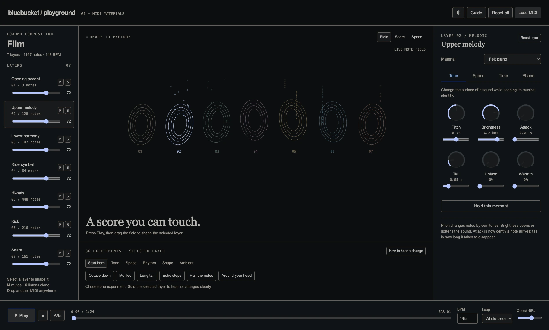This screenshot has height=330, width=549.
Task: Open the Guide
Action: 476,13
